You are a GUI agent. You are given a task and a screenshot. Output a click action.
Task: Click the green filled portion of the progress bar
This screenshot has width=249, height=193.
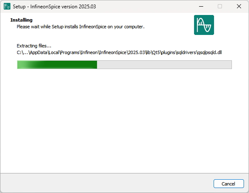coord(57,65)
